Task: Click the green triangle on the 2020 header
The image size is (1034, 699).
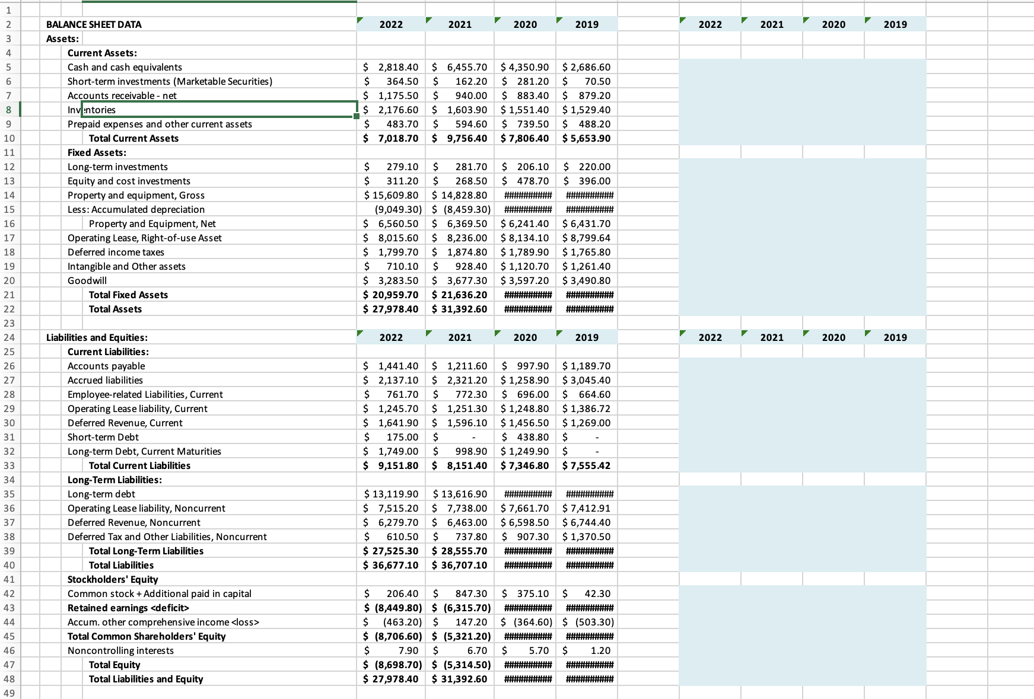Action: tap(497, 20)
